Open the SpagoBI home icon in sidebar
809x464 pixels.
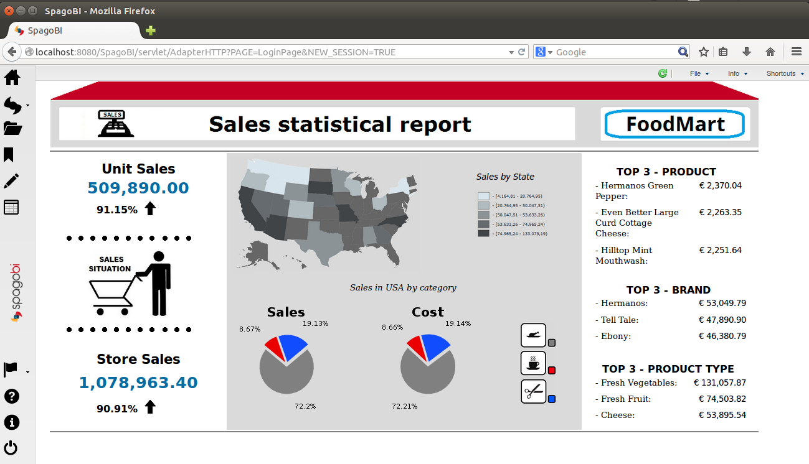coord(12,78)
